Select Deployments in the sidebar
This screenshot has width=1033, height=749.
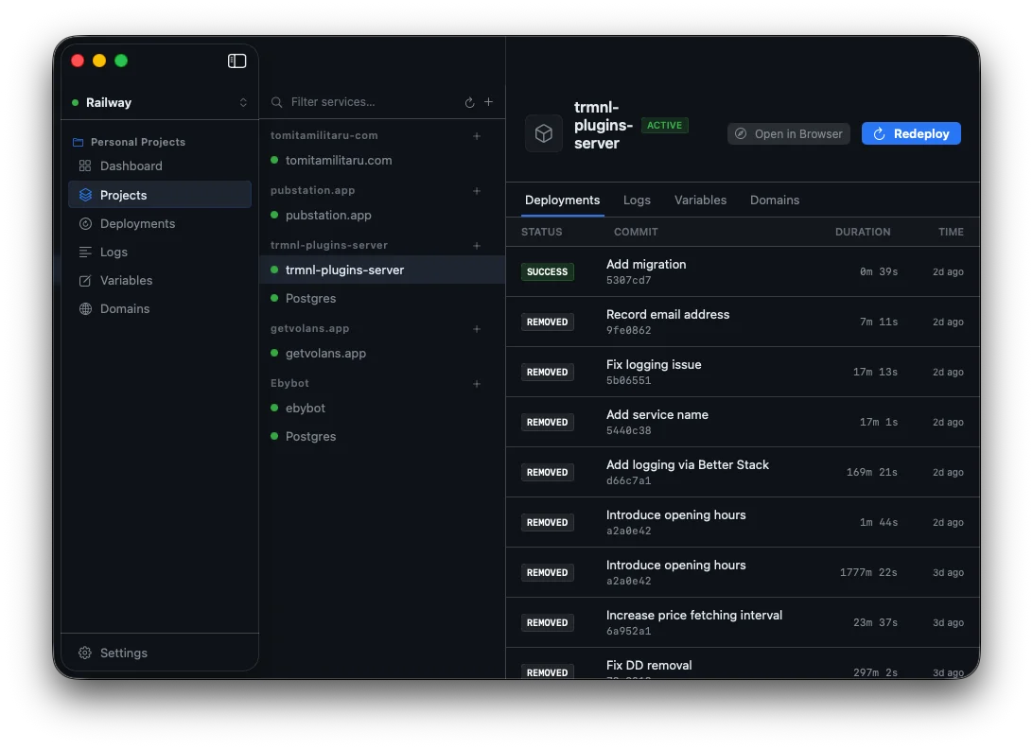click(137, 223)
